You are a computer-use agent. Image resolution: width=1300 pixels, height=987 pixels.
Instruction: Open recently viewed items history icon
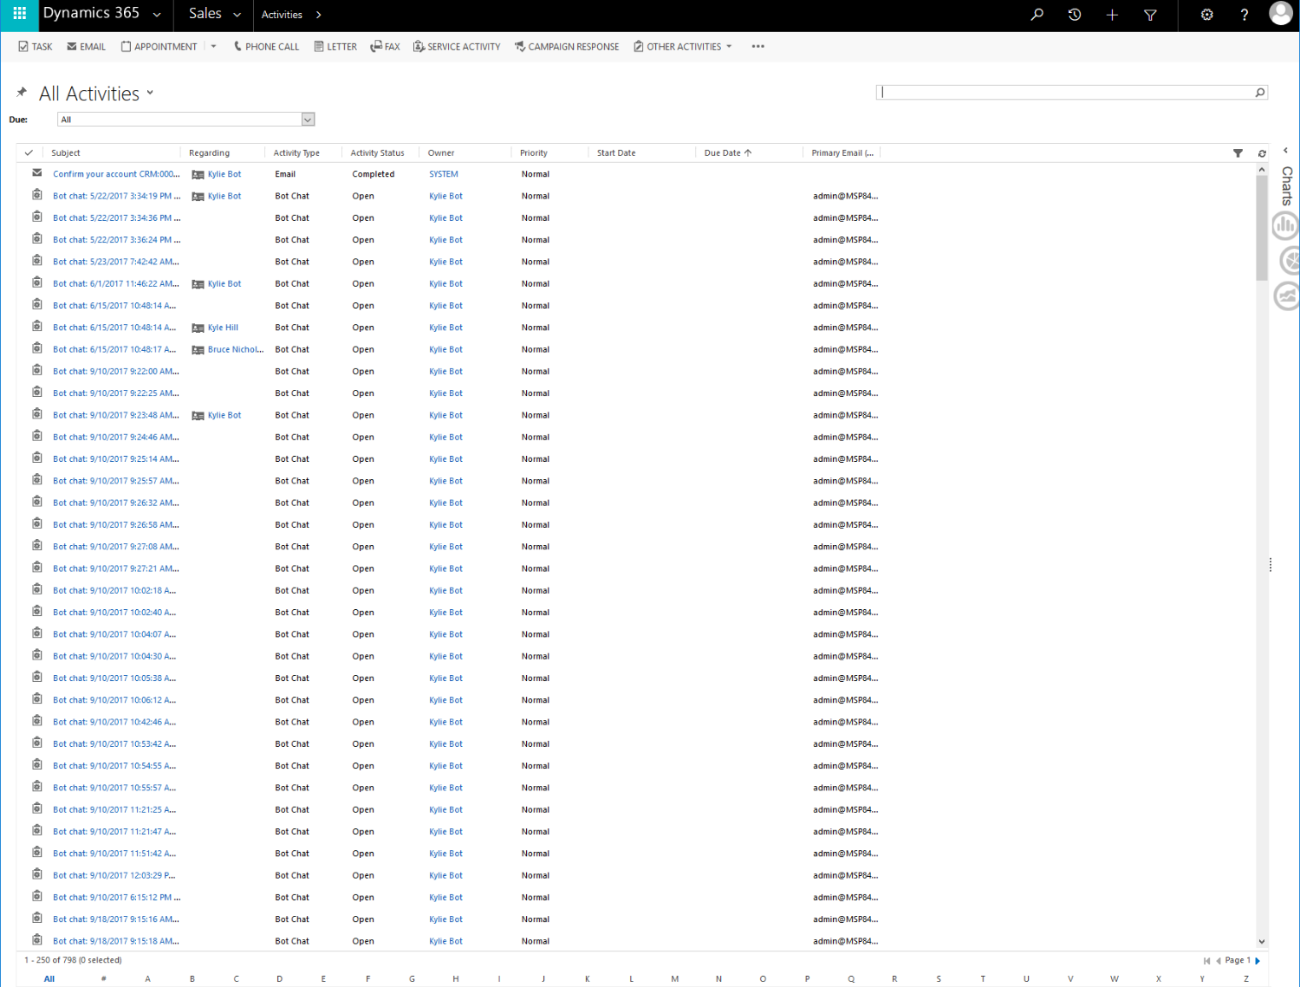[1075, 15]
